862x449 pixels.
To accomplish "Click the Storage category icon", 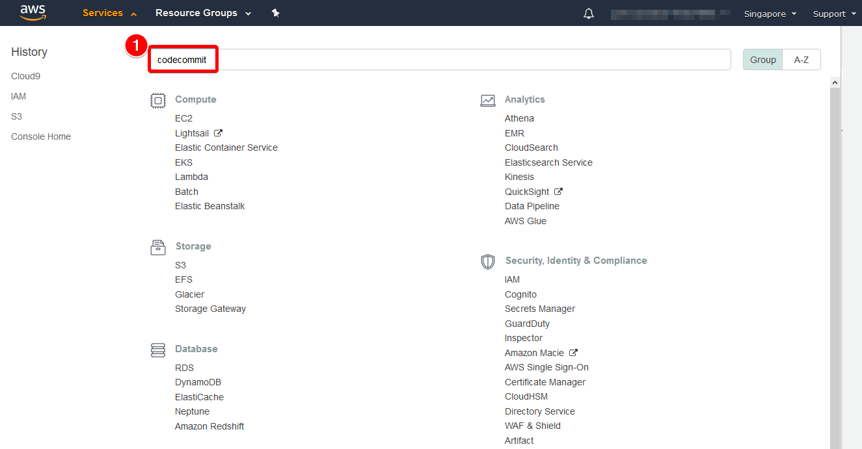I will 157,247.
